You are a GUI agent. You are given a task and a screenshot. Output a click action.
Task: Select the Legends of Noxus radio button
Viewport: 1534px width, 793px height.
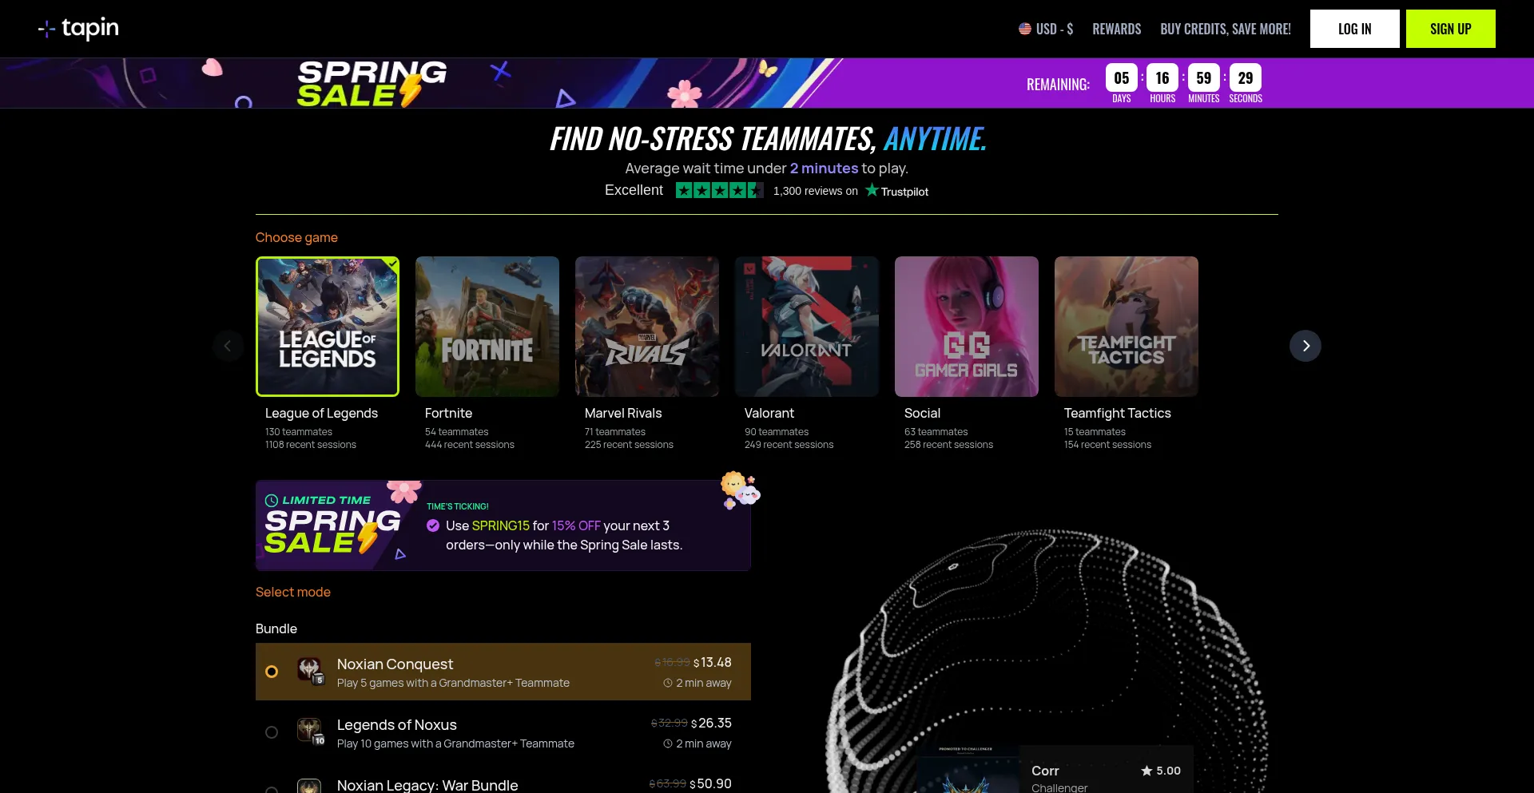coord(272,732)
